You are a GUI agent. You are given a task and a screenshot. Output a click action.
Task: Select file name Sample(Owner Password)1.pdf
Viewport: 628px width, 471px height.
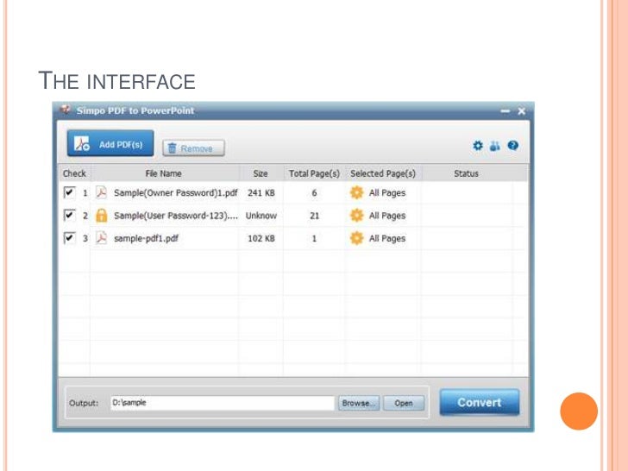[x=175, y=193]
